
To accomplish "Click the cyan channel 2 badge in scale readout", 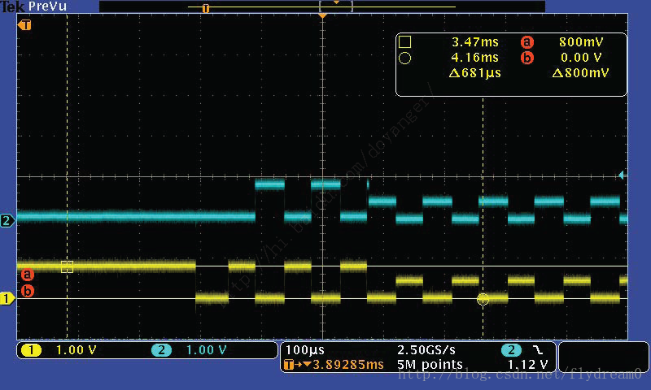I will (161, 350).
